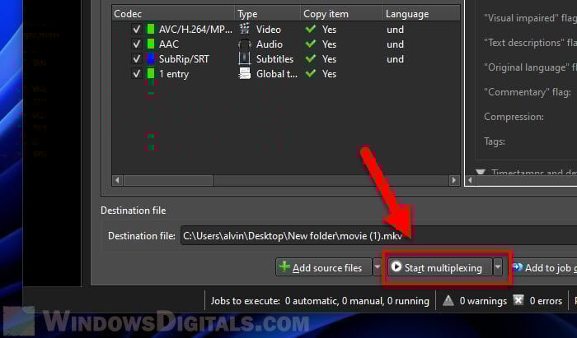Click the Audio headphones type icon
Image resolution: width=577 pixels, height=338 pixels.
coord(245,44)
